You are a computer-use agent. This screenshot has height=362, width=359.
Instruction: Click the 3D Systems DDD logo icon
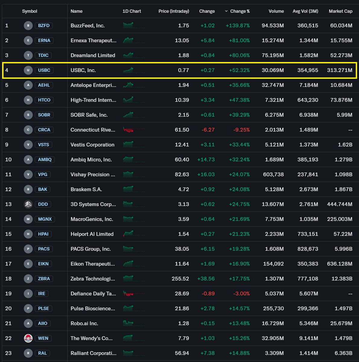pyautogui.click(x=28, y=204)
